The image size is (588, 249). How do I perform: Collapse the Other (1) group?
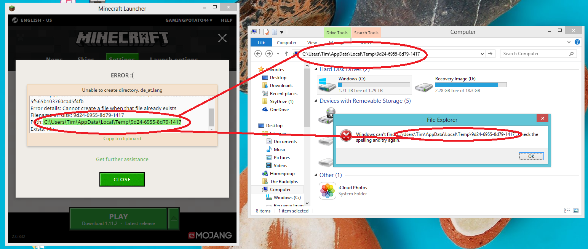coord(316,176)
